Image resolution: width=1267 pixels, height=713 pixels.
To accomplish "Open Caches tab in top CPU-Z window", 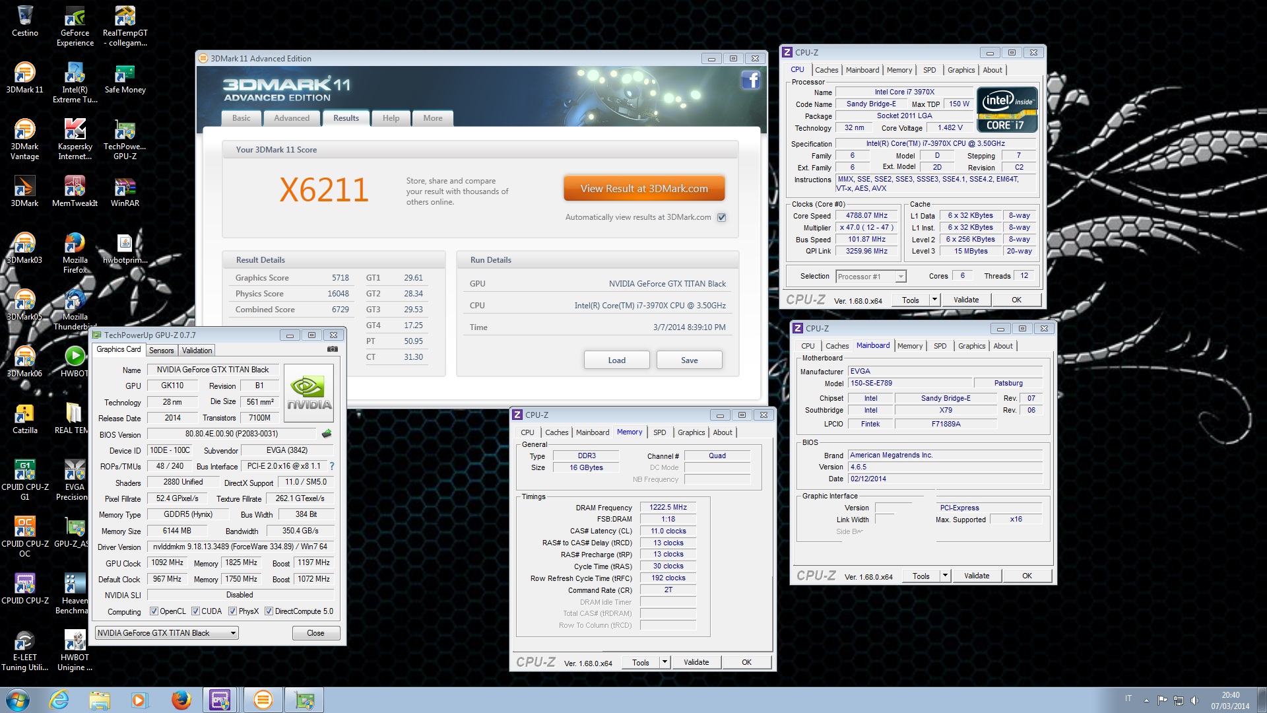I will [x=826, y=70].
